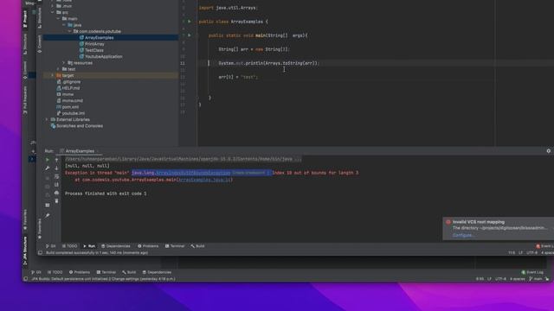Open the Run tool window tab
Viewport: 554px width, 311px height.
(x=89, y=246)
